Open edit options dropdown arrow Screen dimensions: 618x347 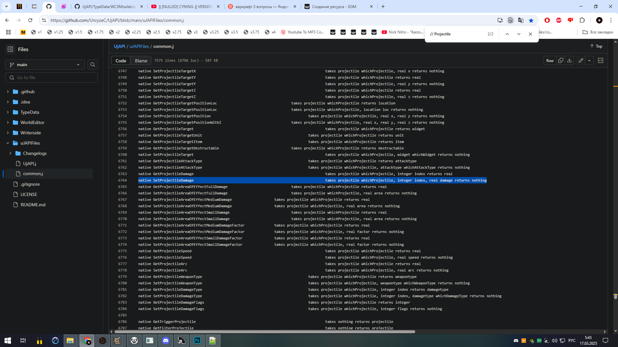pos(589,60)
